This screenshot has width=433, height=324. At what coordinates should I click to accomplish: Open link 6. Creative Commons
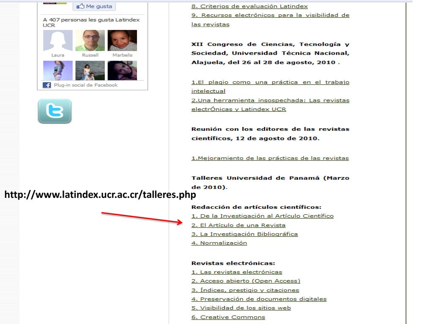[228, 317]
